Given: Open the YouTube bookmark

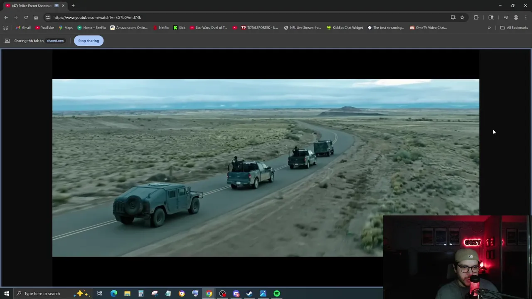Looking at the screenshot, I should [44, 28].
